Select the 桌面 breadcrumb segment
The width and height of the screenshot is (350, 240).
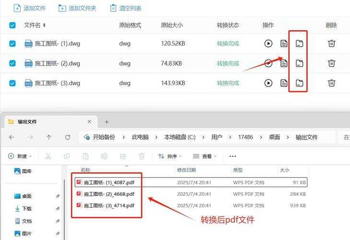(274, 137)
